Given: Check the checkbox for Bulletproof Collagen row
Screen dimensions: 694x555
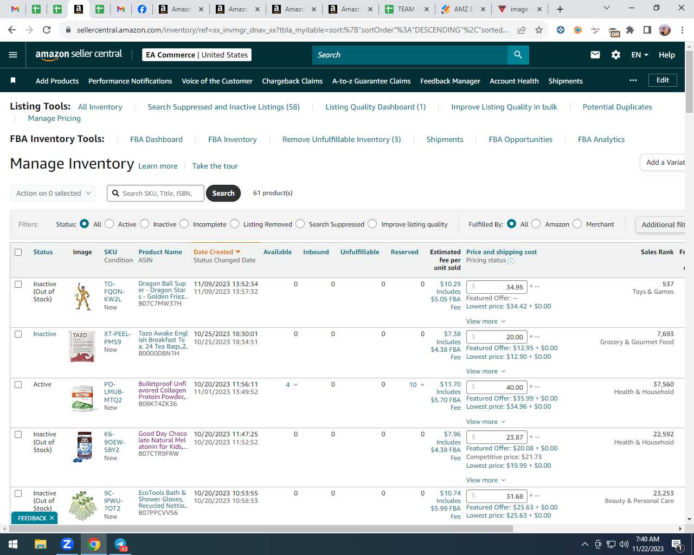Looking at the screenshot, I should pos(18,384).
